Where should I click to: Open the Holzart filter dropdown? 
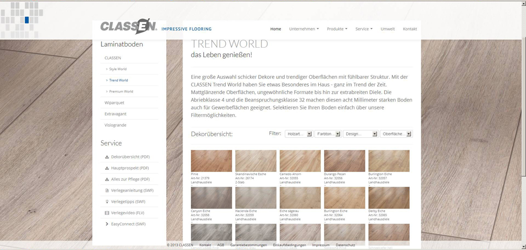coord(299,134)
